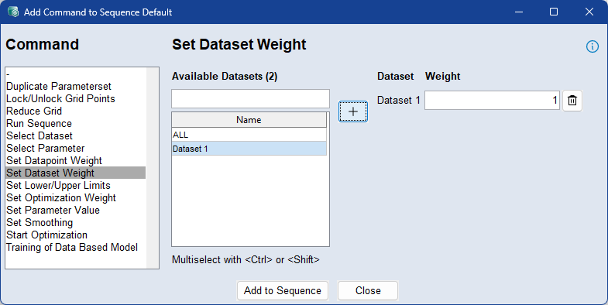Choose Set Lower/Upper Limits command
The height and width of the screenshot is (305, 608).
click(59, 185)
